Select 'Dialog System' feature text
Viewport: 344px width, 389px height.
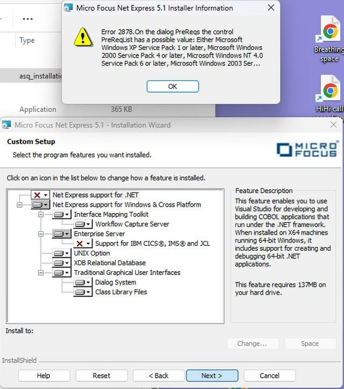116,282
